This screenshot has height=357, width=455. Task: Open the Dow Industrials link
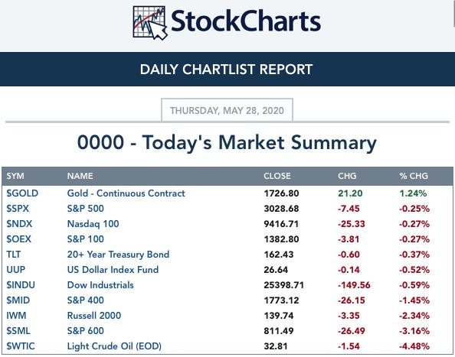pos(100,285)
